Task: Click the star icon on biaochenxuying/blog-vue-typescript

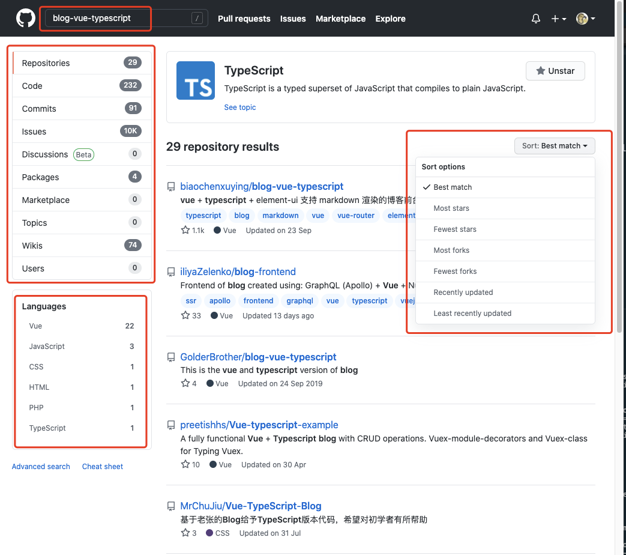Action: (184, 229)
